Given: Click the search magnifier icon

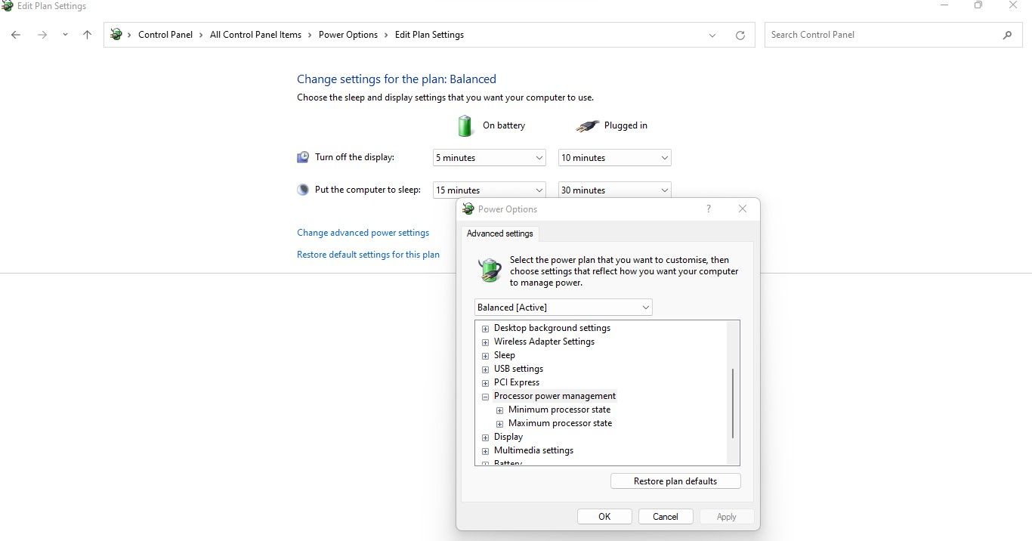Looking at the screenshot, I should [1007, 35].
